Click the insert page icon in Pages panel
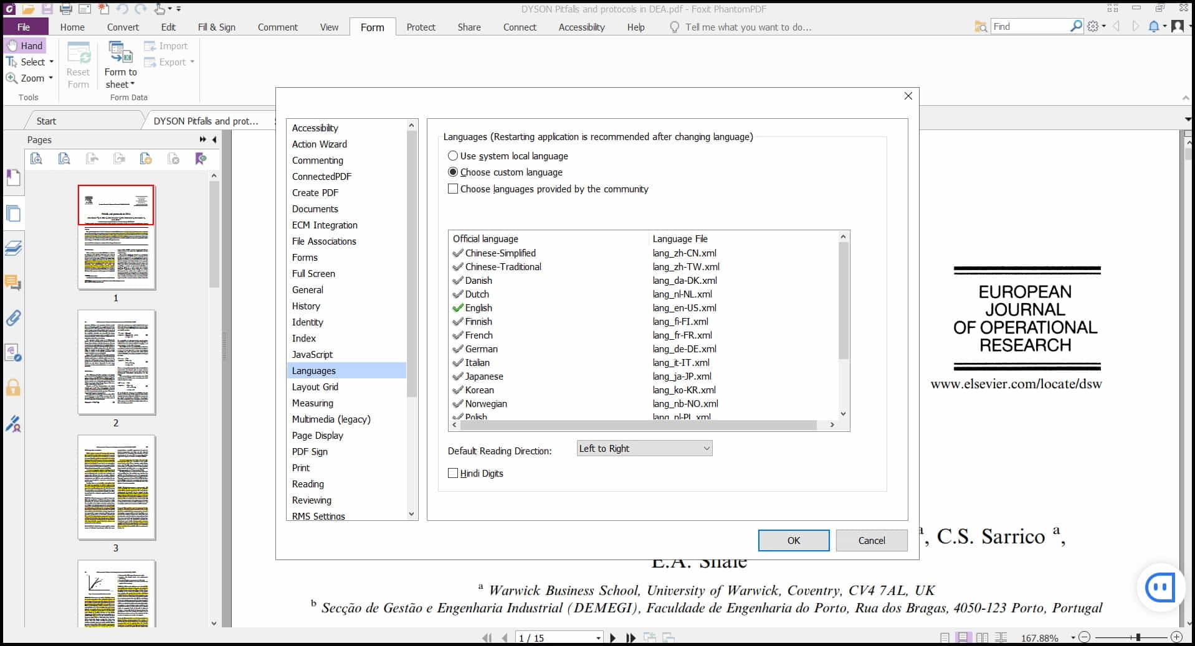 146,159
